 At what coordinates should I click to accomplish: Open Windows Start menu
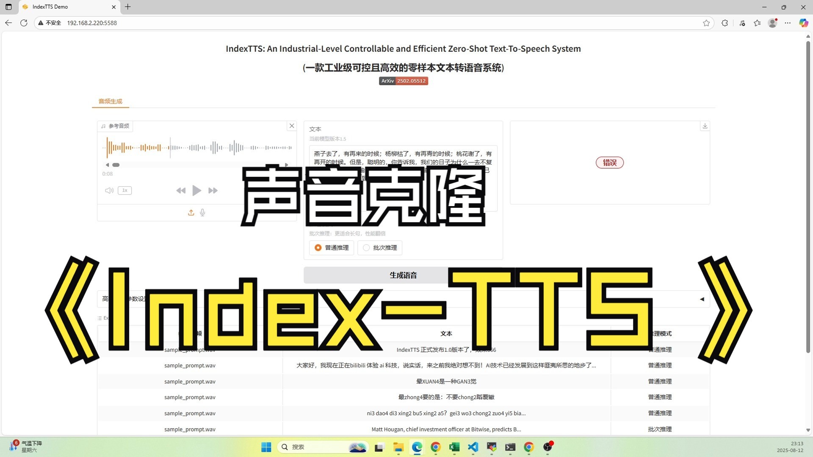point(266,447)
